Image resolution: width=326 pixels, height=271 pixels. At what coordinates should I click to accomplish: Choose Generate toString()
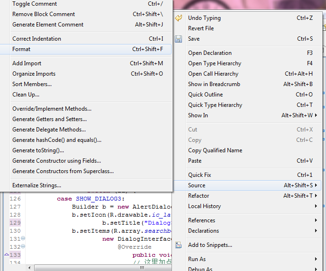click(x=86, y=150)
